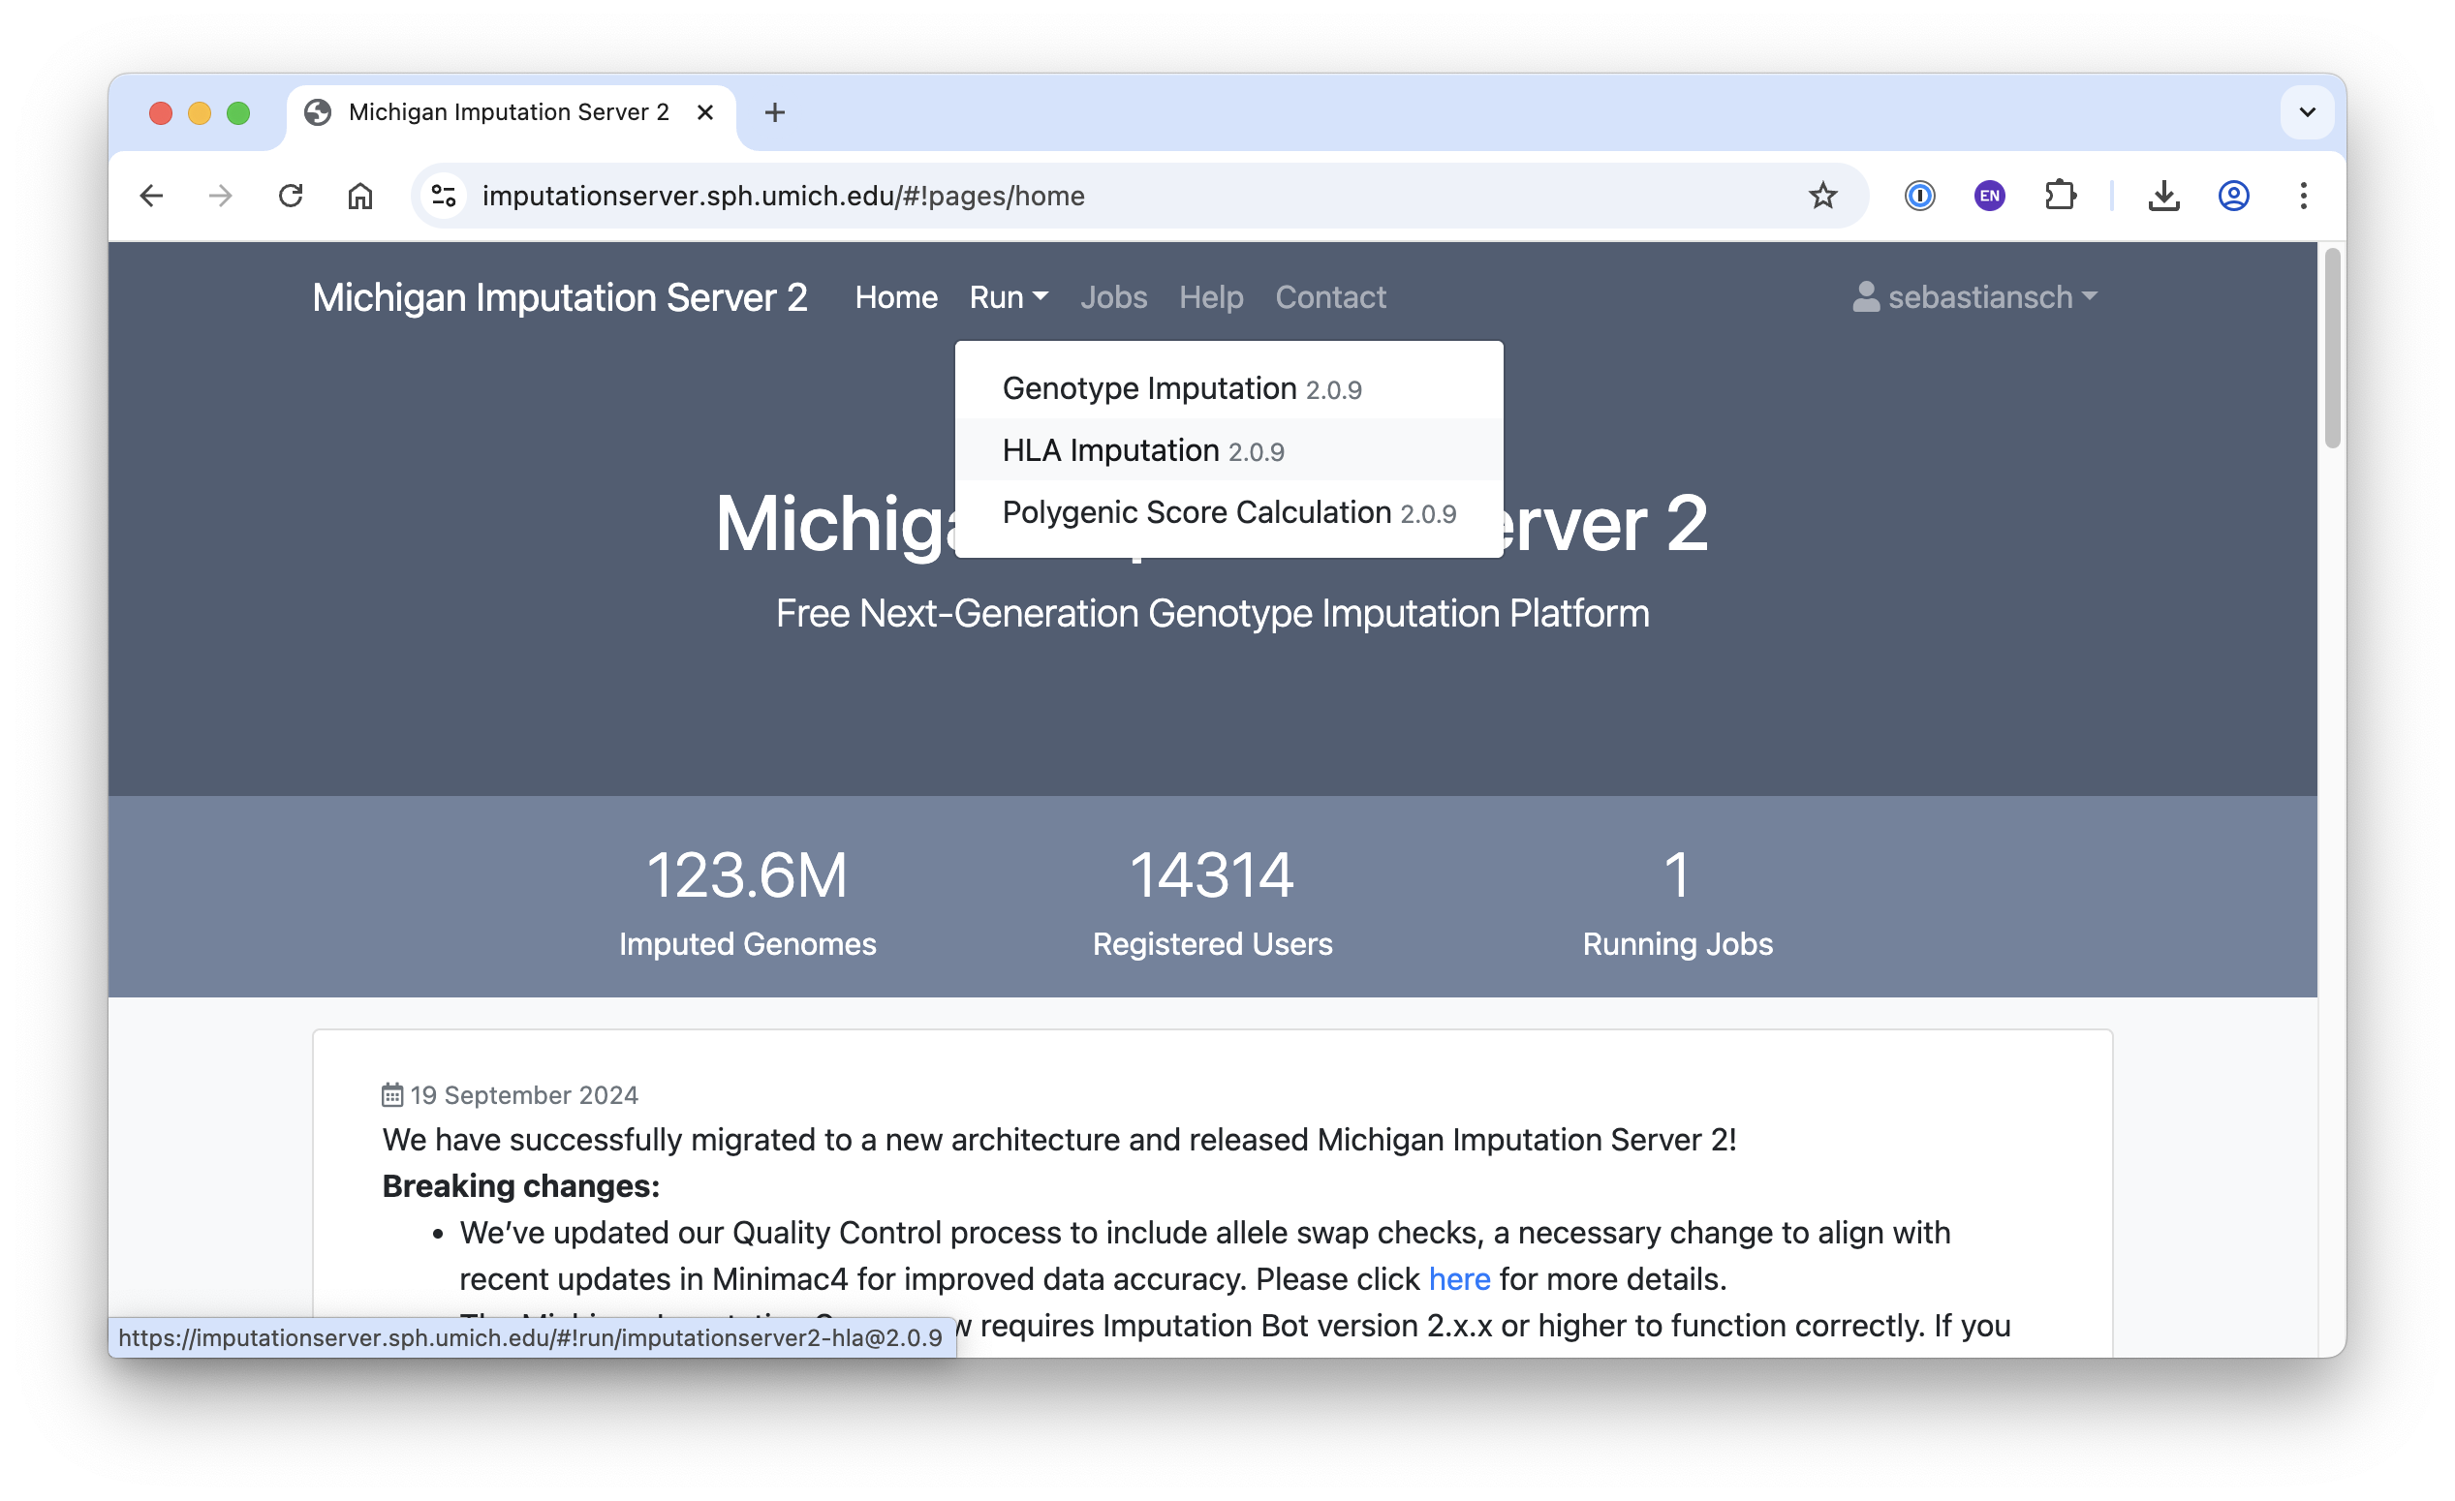
Task: Open the Extensions puzzle icon
Action: coord(2060,196)
